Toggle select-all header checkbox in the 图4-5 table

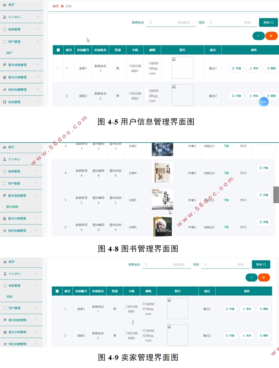pos(58,50)
